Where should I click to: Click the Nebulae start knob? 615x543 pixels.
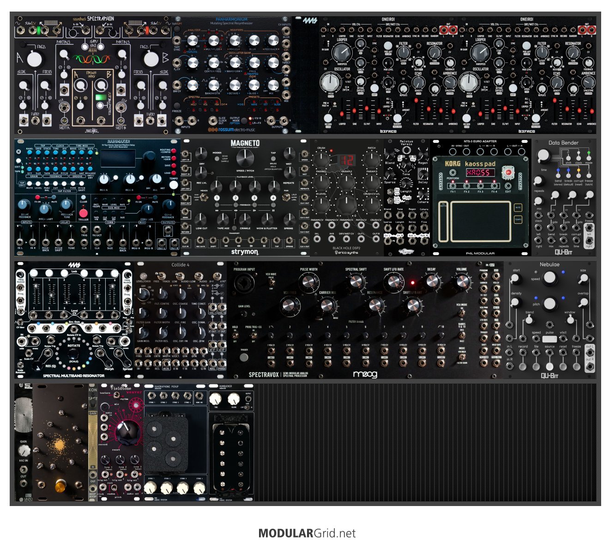click(x=516, y=279)
